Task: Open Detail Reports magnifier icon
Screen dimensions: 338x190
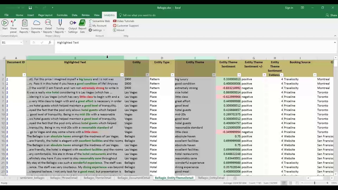Action: (x=48, y=26)
